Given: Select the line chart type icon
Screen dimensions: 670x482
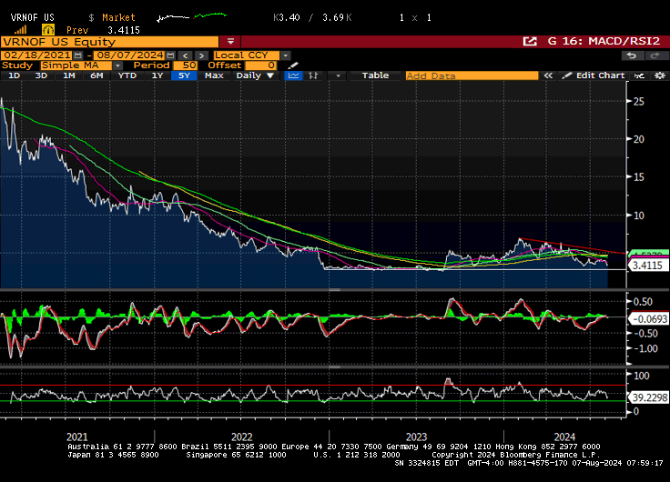Looking at the screenshot, I should 293,75.
